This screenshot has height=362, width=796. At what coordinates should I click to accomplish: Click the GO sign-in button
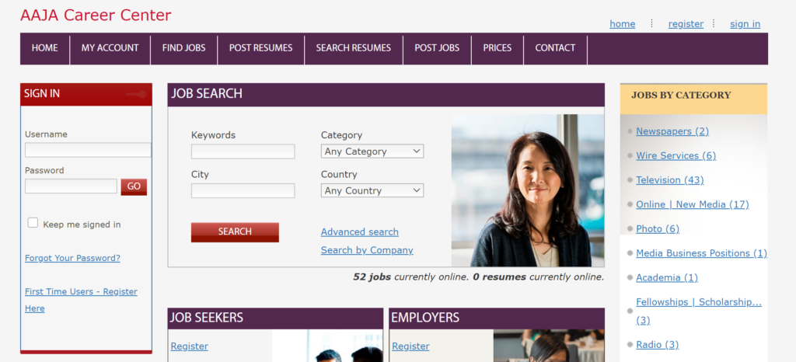pyautogui.click(x=134, y=186)
